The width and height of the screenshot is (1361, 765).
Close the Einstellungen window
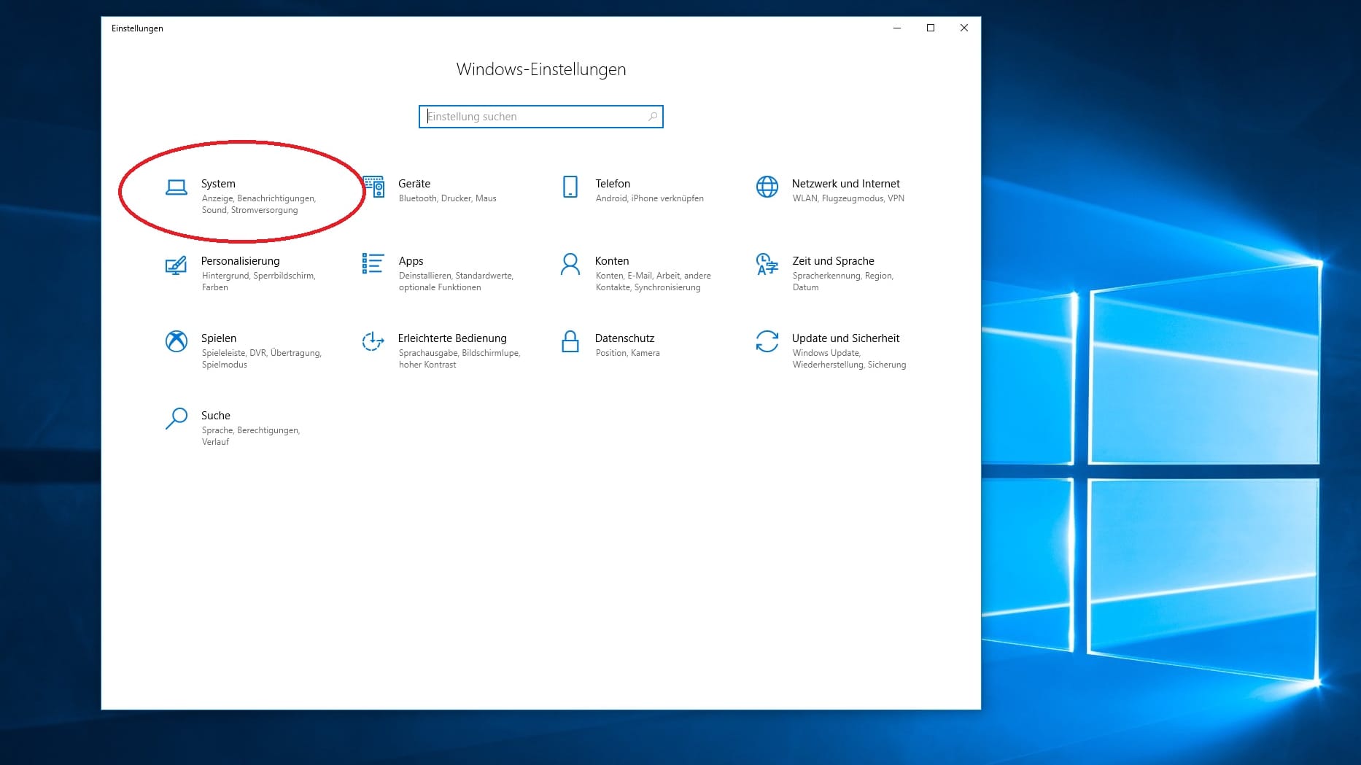pos(964,28)
